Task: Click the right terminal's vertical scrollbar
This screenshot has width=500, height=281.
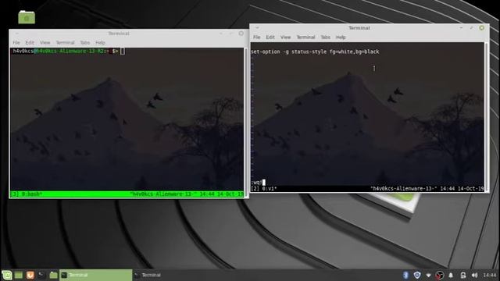Action: 486,116
